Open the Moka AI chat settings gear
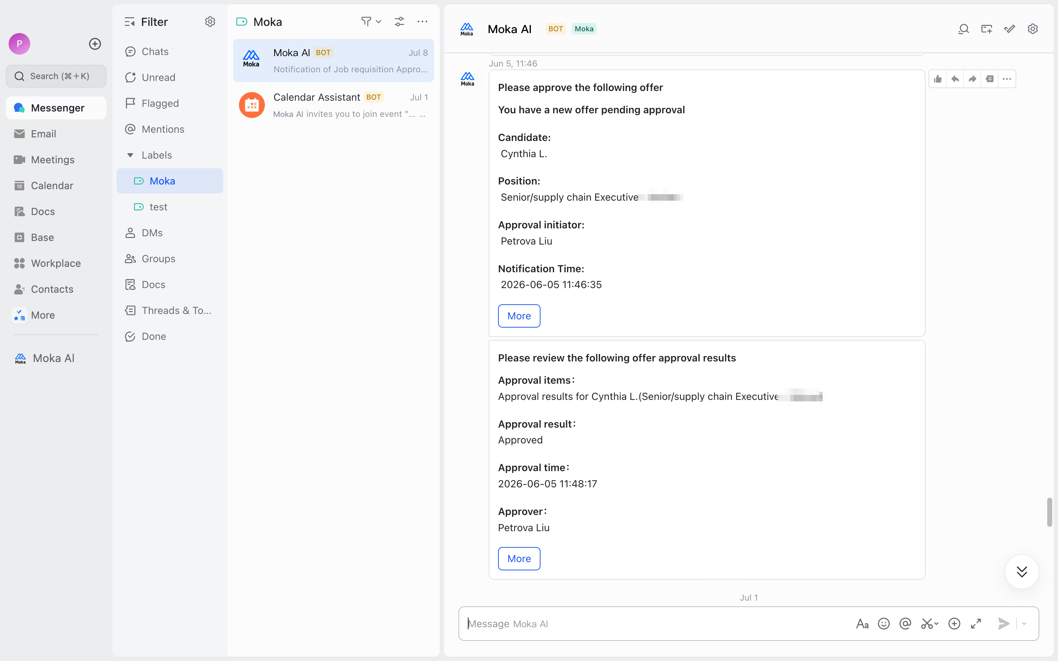Screen dimensions: 1058x661 1033,29
